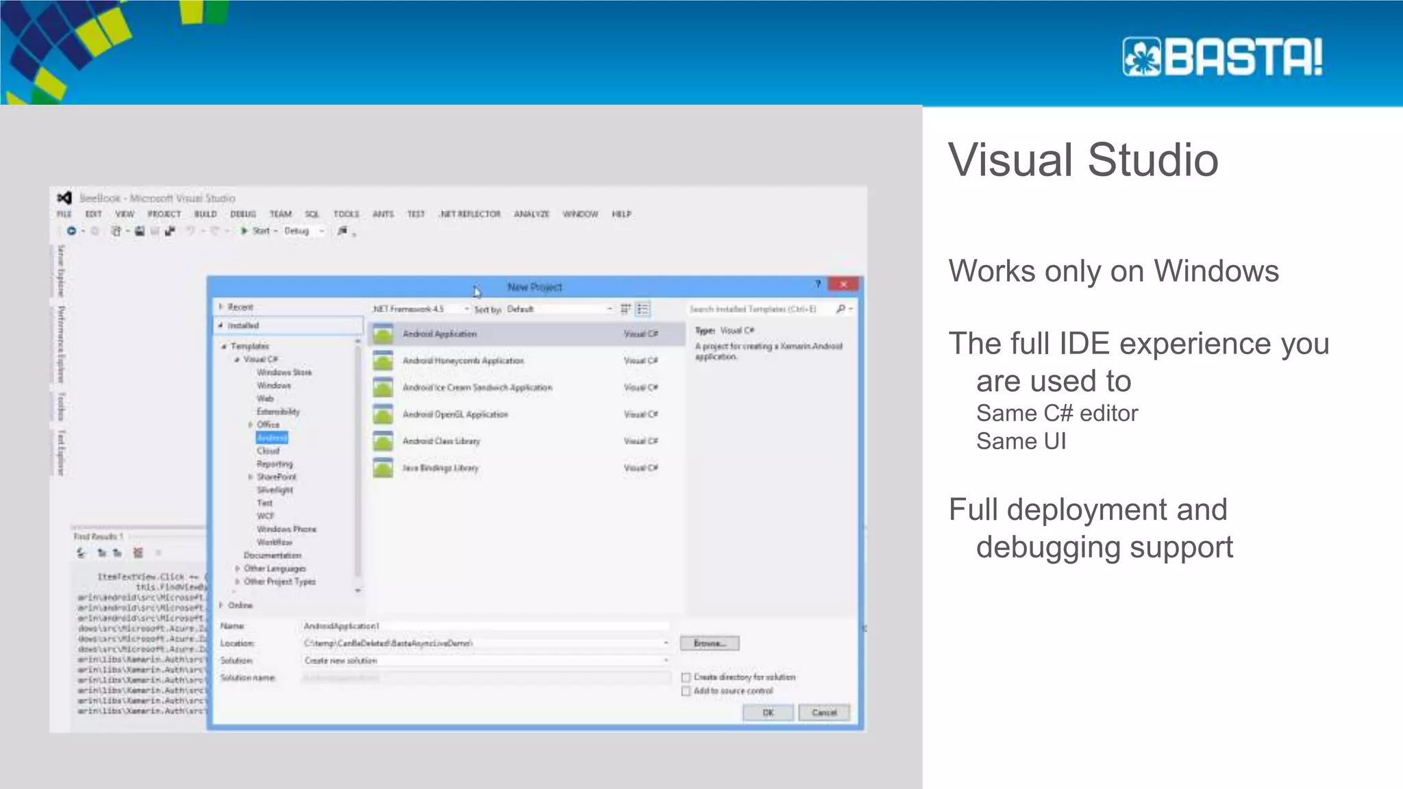The image size is (1403, 789).
Task: Click the Undo toolbar icon
Action: [x=190, y=231]
